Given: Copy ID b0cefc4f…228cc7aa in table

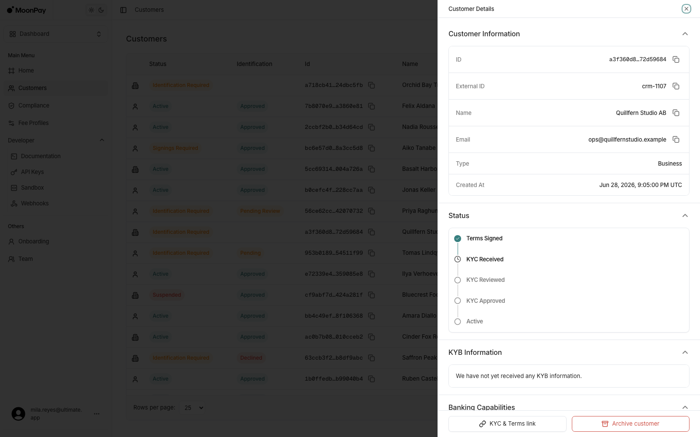Looking at the screenshot, I should point(371,190).
